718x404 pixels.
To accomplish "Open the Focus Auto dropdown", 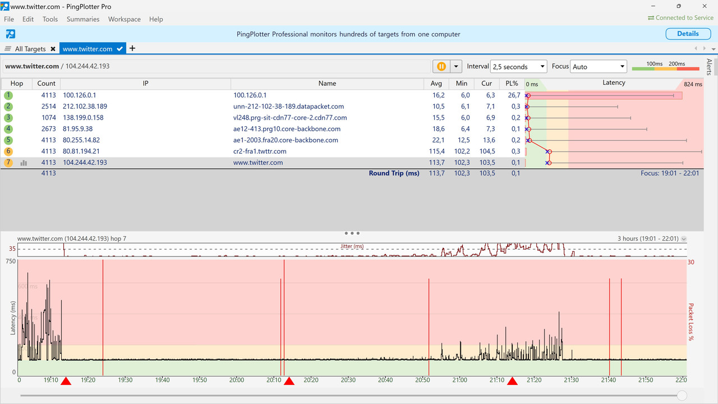I will [599, 66].
